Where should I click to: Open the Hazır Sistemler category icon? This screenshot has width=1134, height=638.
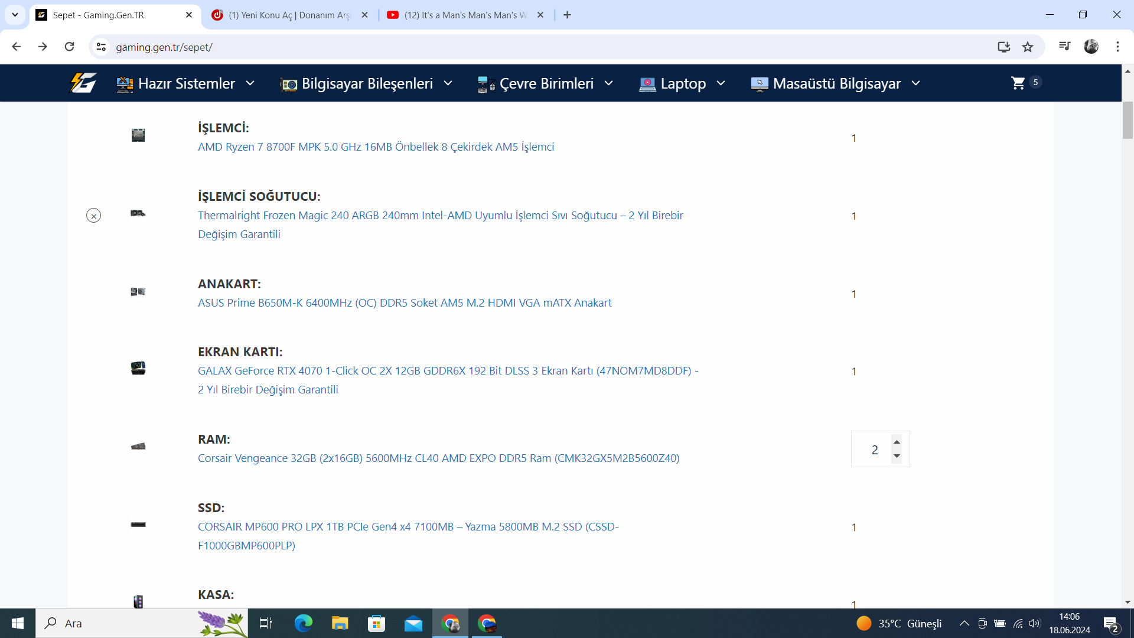pos(125,84)
